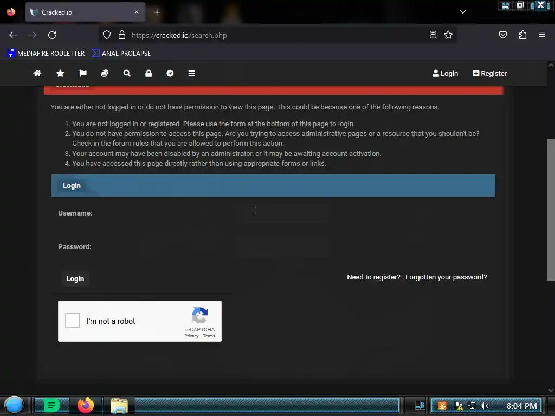The image size is (555, 416).
Task: Click the Username input field
Action: coord(282,213)
